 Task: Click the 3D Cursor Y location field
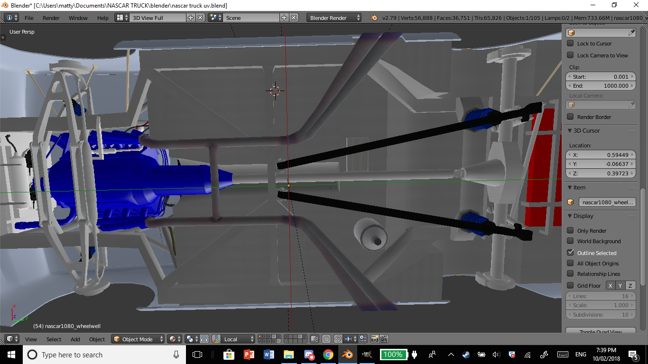click(601, 164)
